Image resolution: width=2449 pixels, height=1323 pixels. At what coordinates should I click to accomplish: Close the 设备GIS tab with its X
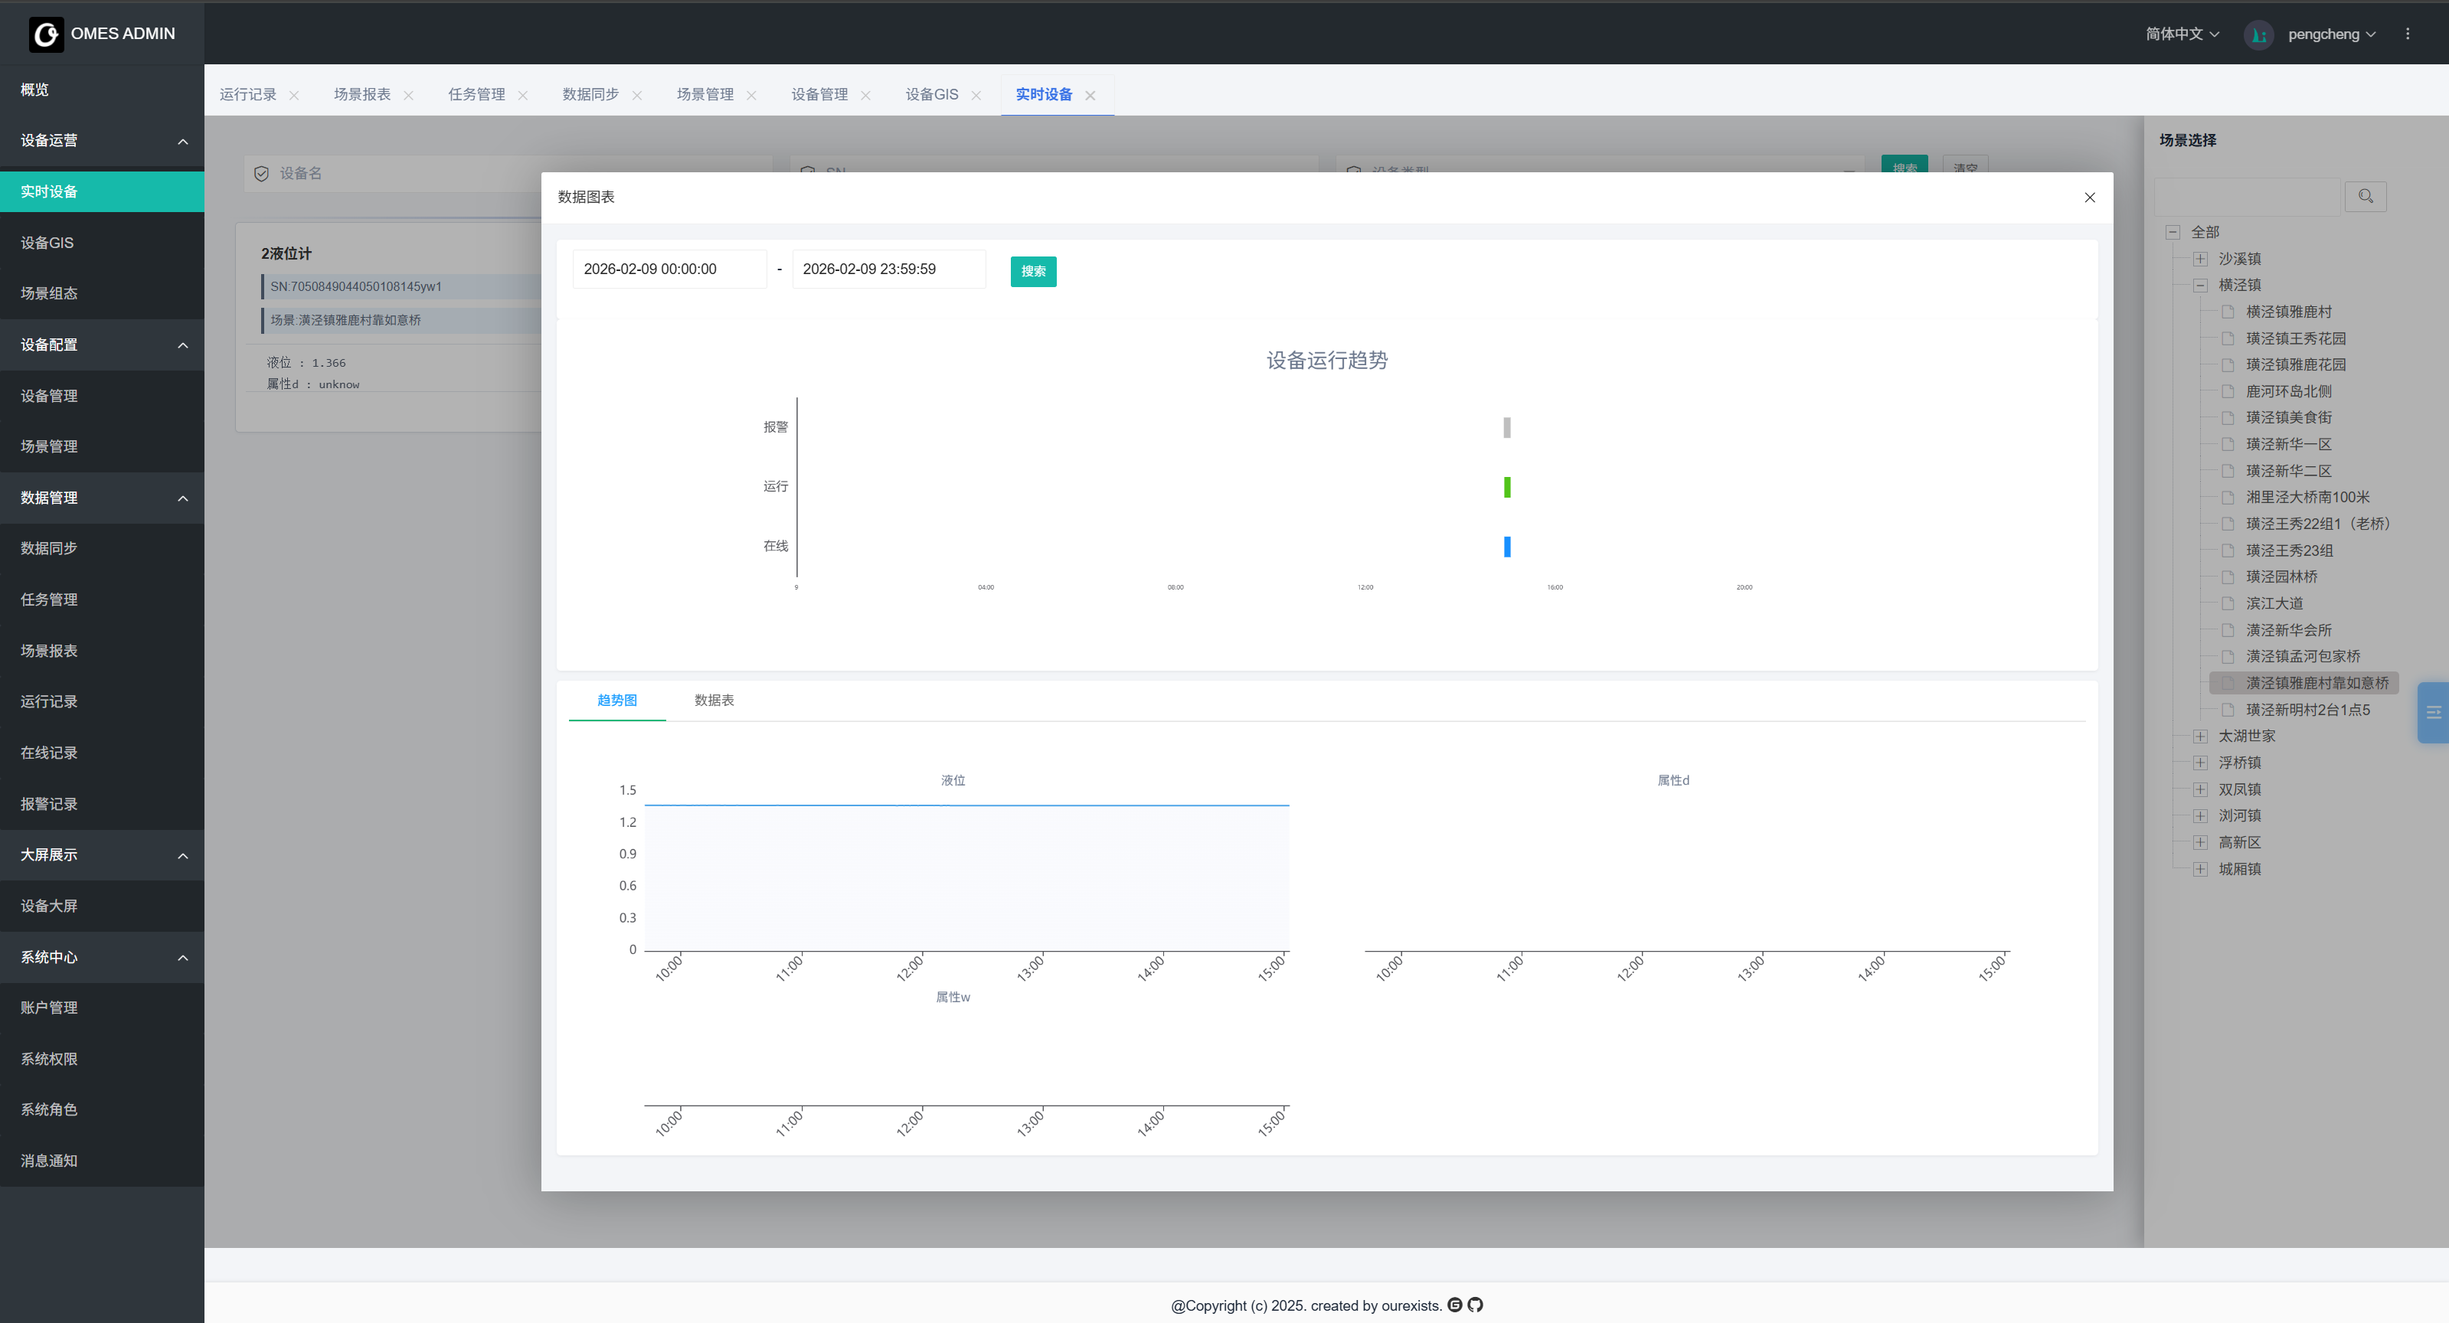pos(976,95)
